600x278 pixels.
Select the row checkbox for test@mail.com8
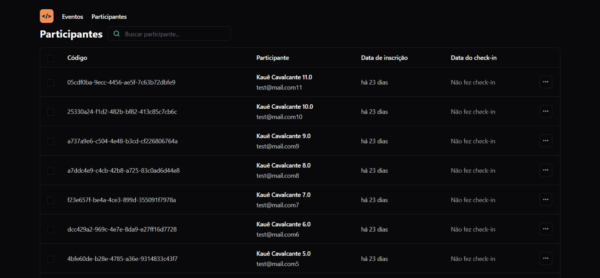coord(51,171)
